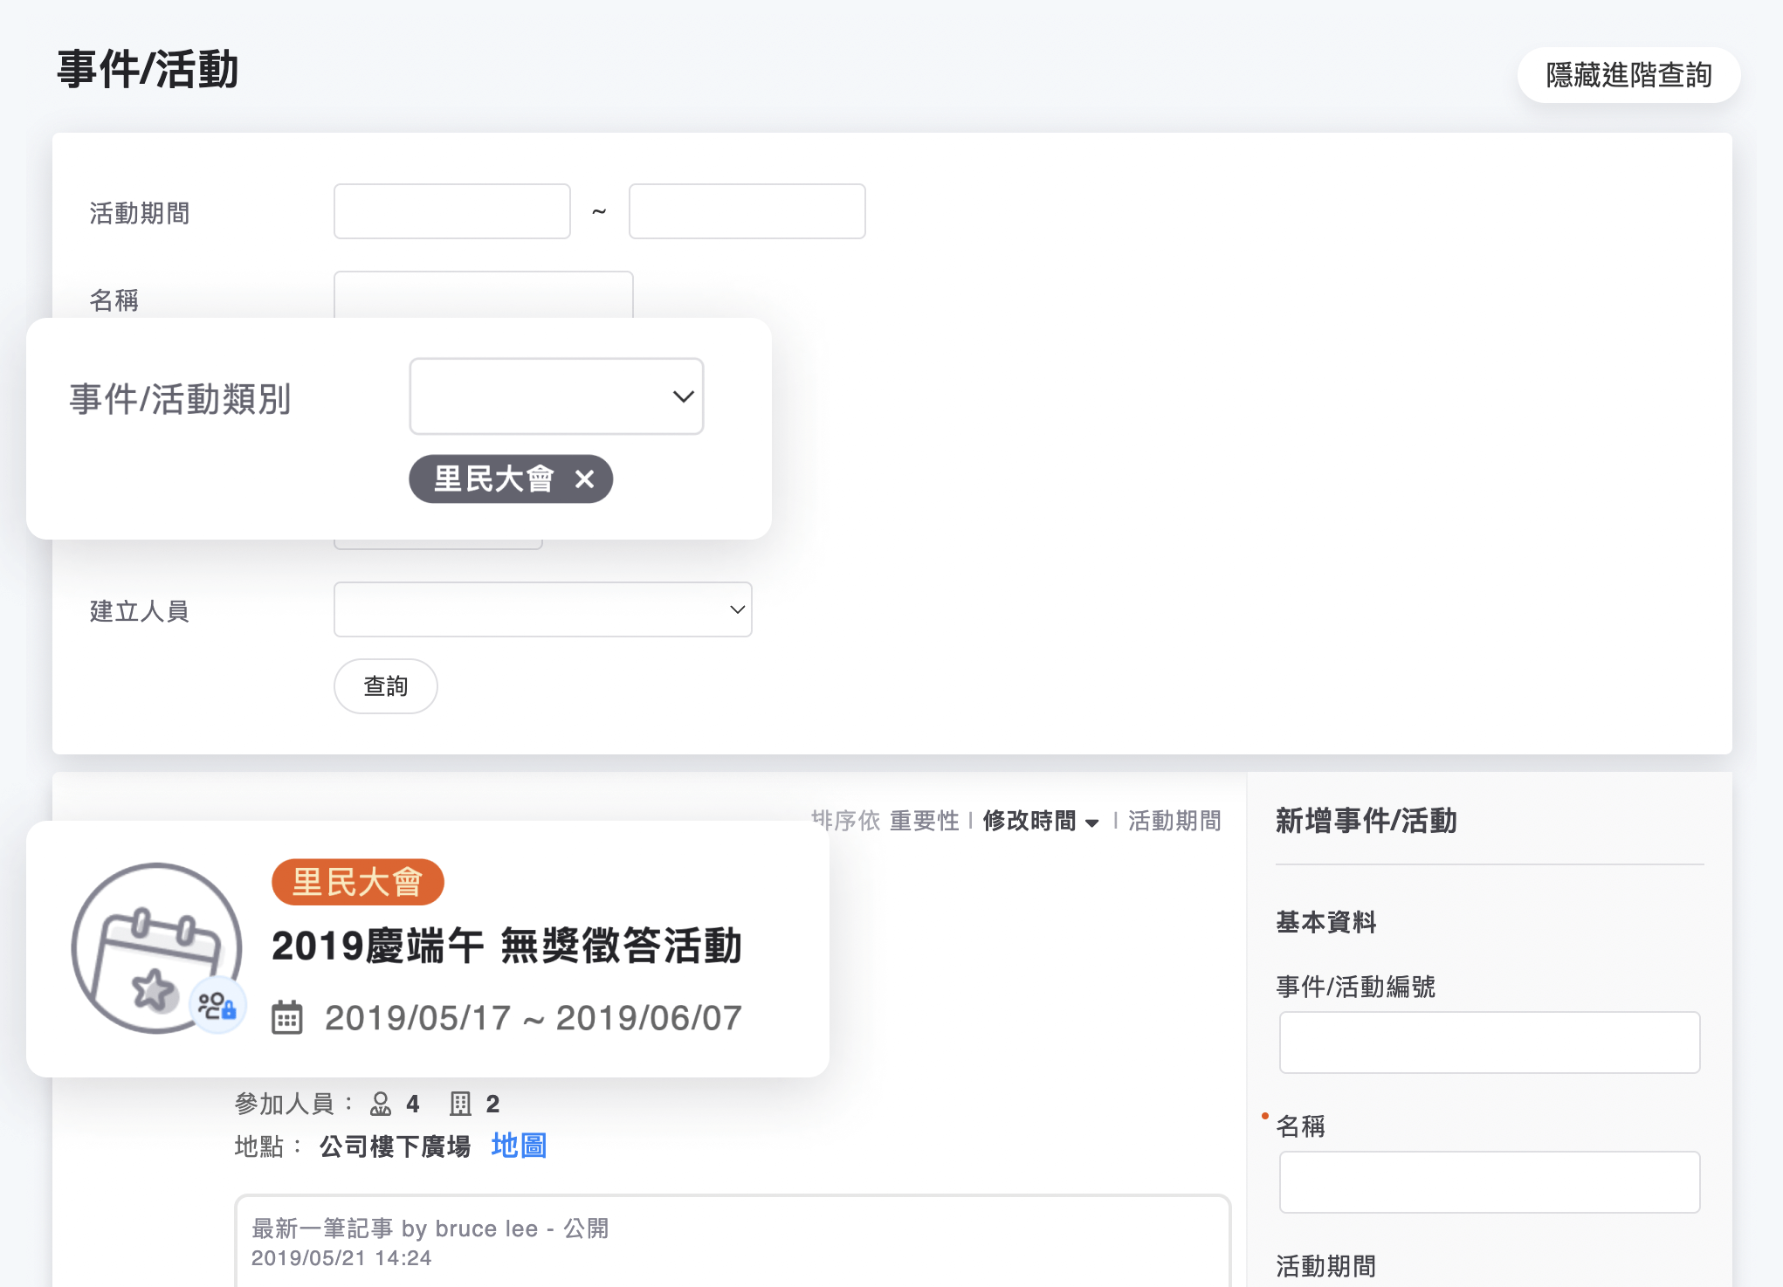The height and width of the screenshot is (1287, 1783).
Task: Click the 查詢 search button
Action: (385, 686)
